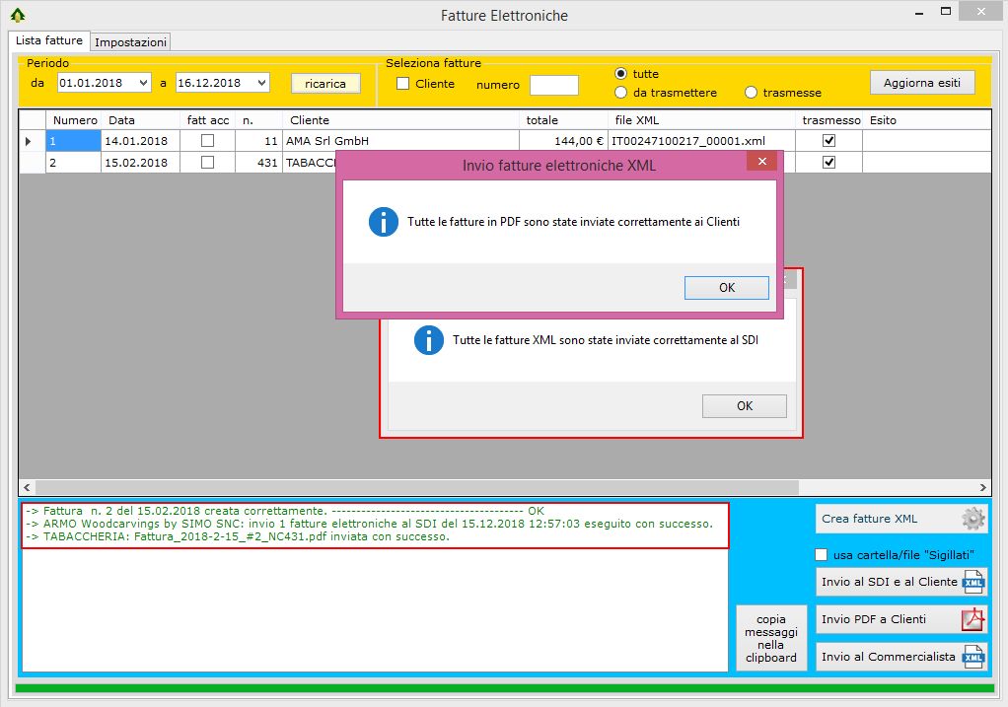Toggle "usa cartella/file Sigillati" checkbox
The height and width of the screenshot is (707, 1008).
(822, 554)
